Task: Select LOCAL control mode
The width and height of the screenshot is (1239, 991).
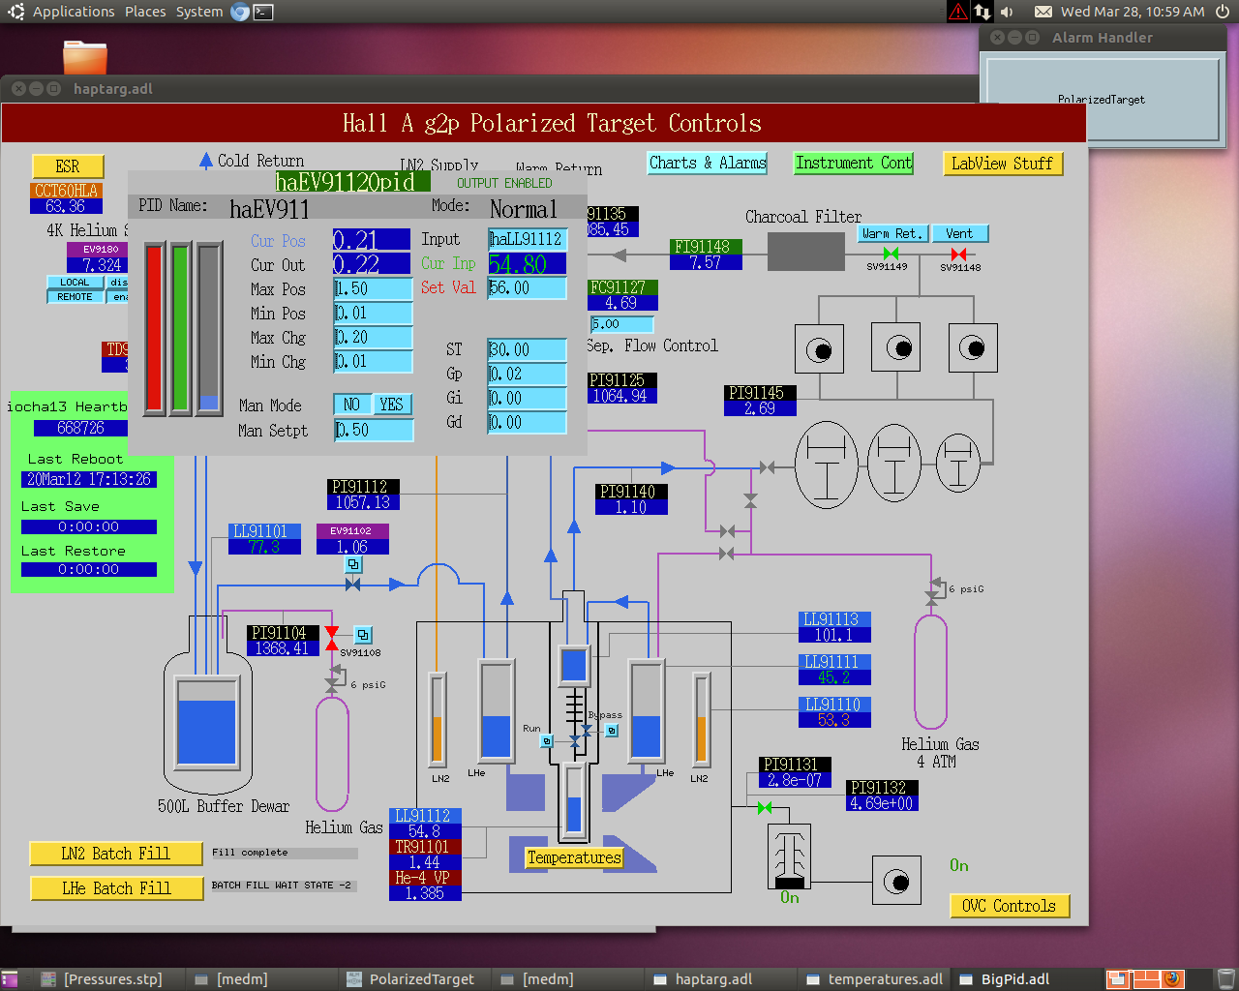Action: 75,283
